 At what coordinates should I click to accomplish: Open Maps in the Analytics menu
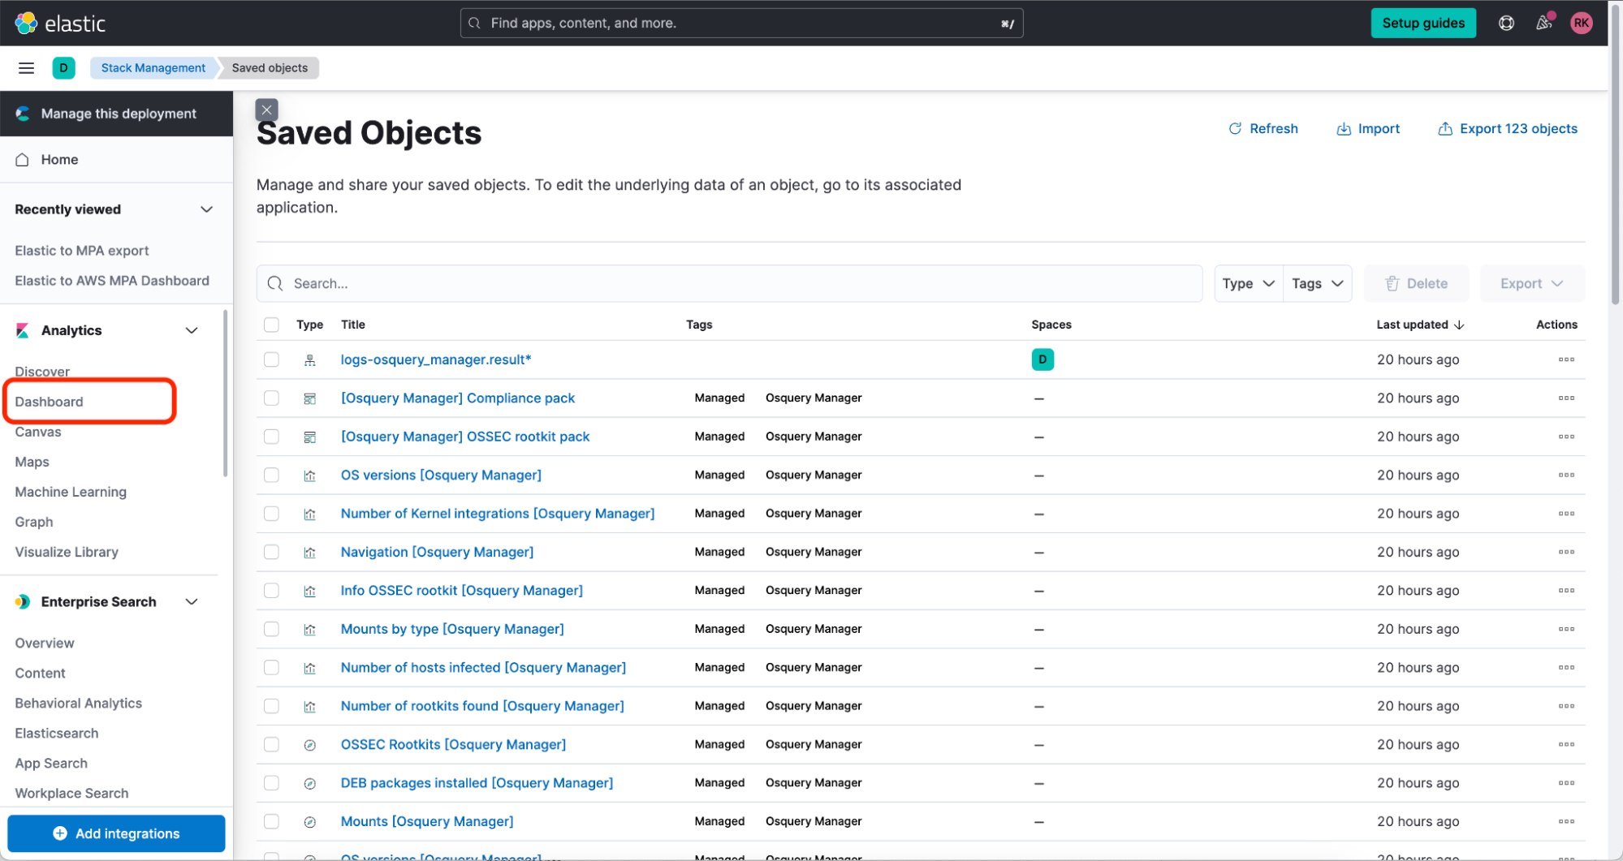click(32, 462)
